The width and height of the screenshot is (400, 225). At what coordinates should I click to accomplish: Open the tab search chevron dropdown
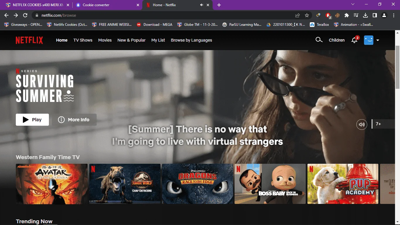pyautogui.click(x=353, y=4)
